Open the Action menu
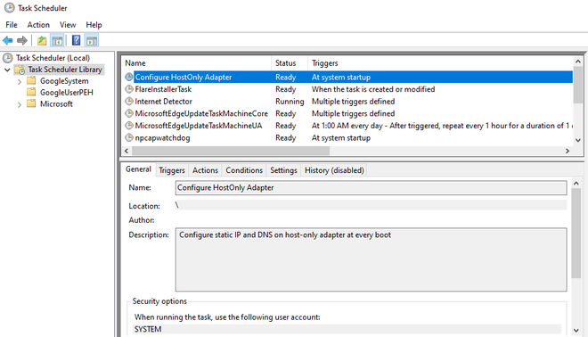Image resolution: width=588 pixels, height=337 pixels. 38,25
